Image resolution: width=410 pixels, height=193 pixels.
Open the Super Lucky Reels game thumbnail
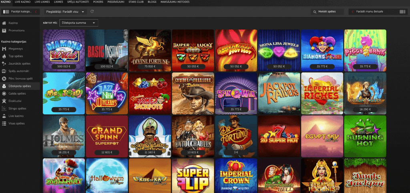click(193, 50)
